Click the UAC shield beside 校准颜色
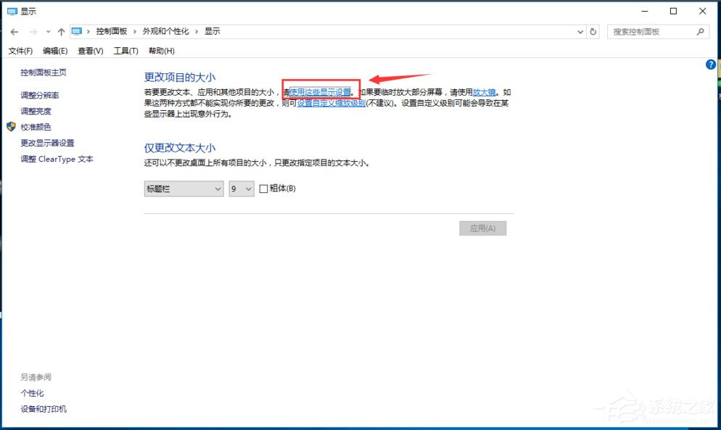 [9, 127]
